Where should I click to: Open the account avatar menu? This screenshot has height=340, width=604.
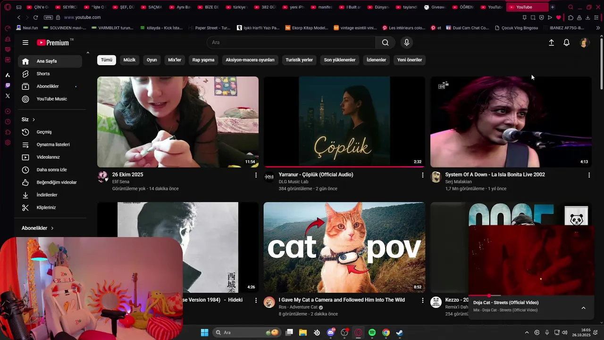[x=584, y=42]
